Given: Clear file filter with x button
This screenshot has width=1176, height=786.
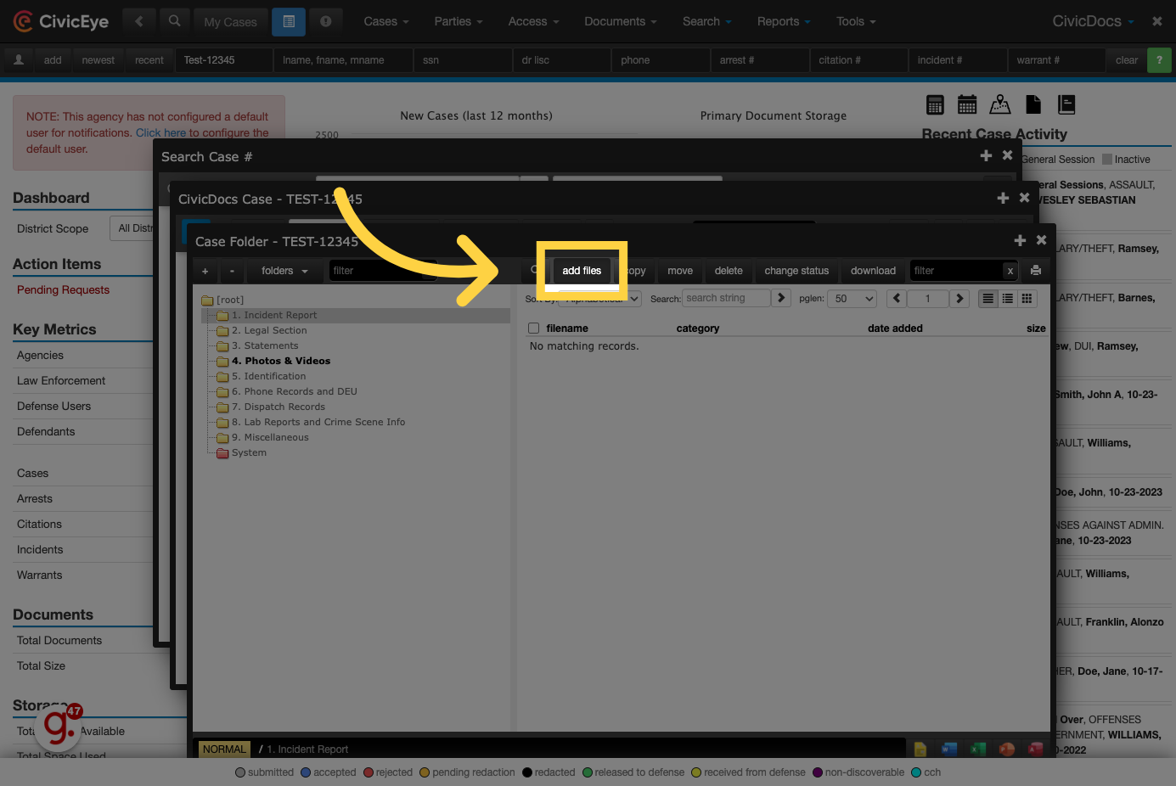Looking at the screenshot, I should pyautogui.click(x=1010, y=271).
